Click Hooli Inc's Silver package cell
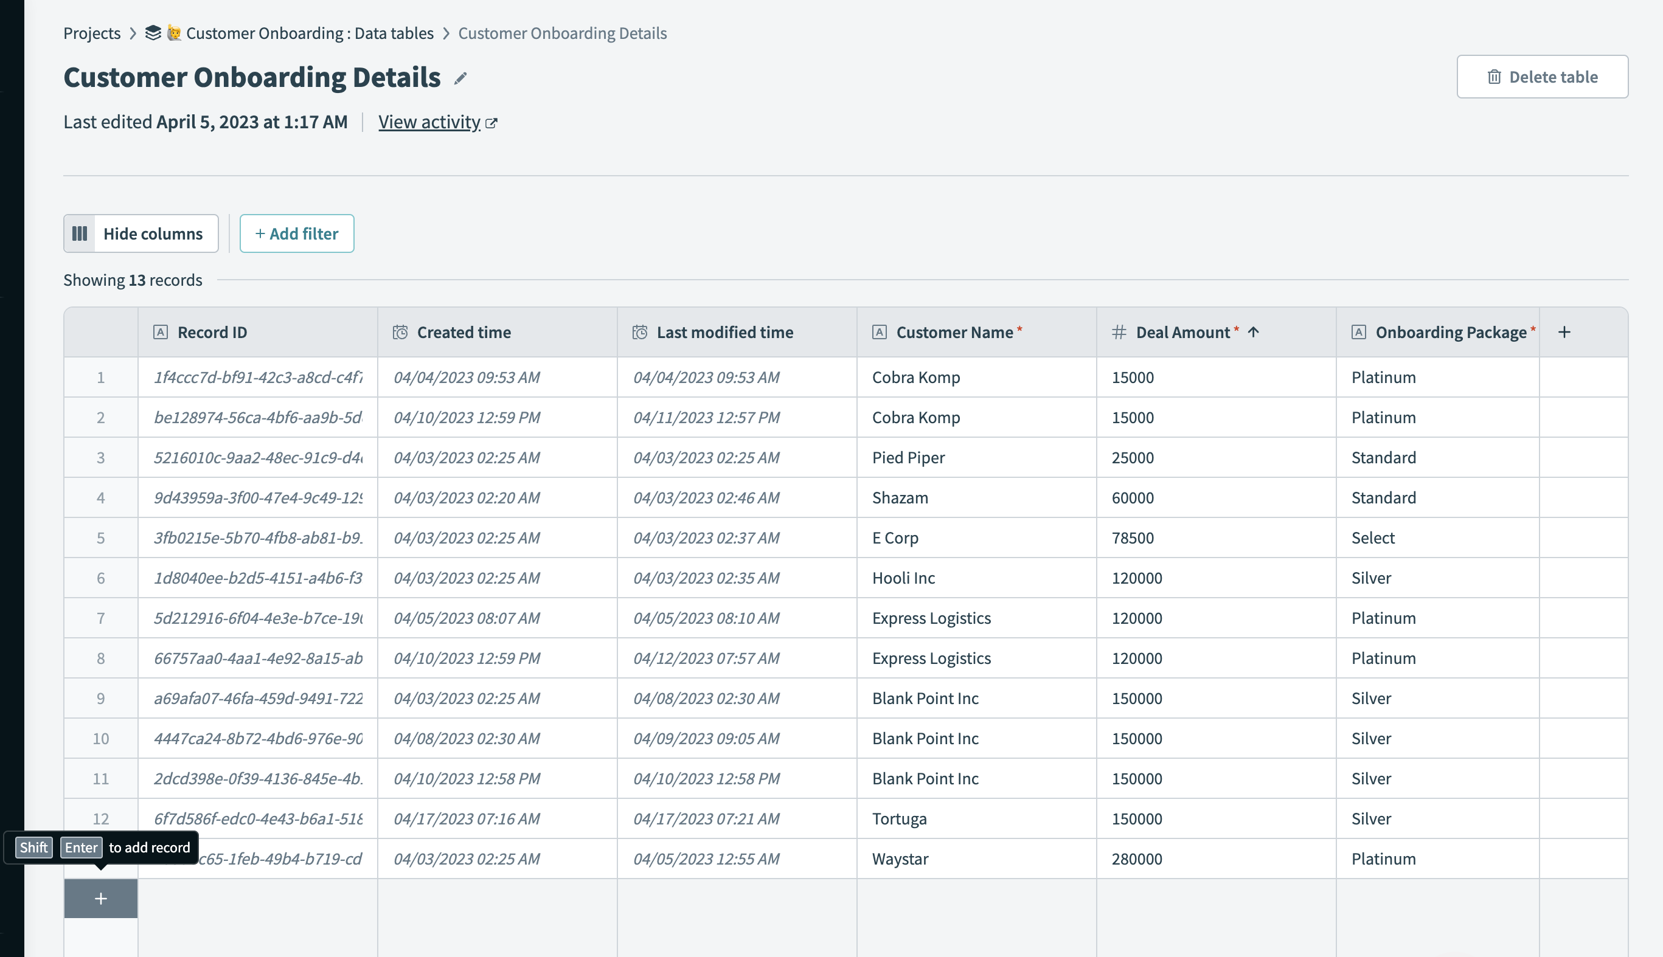Viewport: 1663px width, 957px height. tap(1437, 578)
